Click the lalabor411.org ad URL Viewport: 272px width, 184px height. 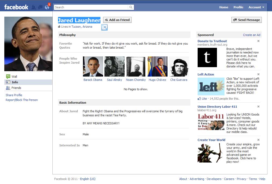pyautogui.click(x=207, y=110)
